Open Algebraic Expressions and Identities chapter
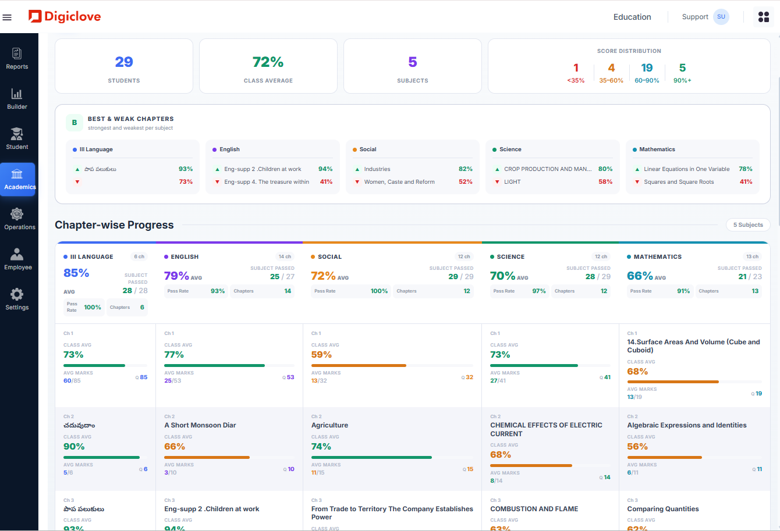Viewport: 780px width, 531px height. tap(694, 448)
